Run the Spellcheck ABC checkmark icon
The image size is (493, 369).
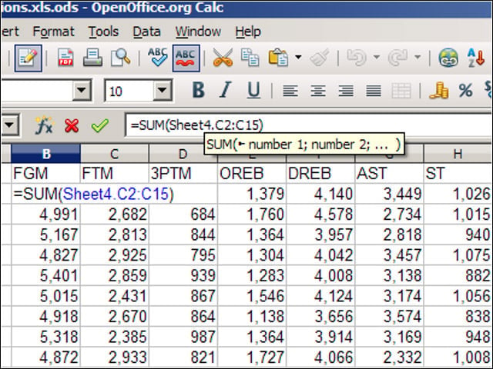[157, 58]
